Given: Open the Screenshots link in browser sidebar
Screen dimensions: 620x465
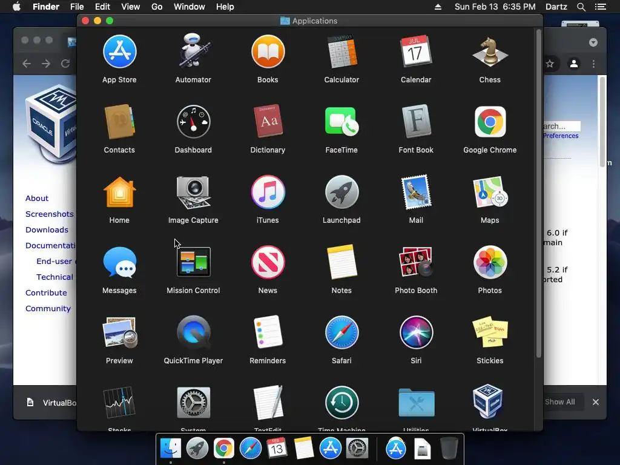Looking at the screenshot, I should click(50, 214).
